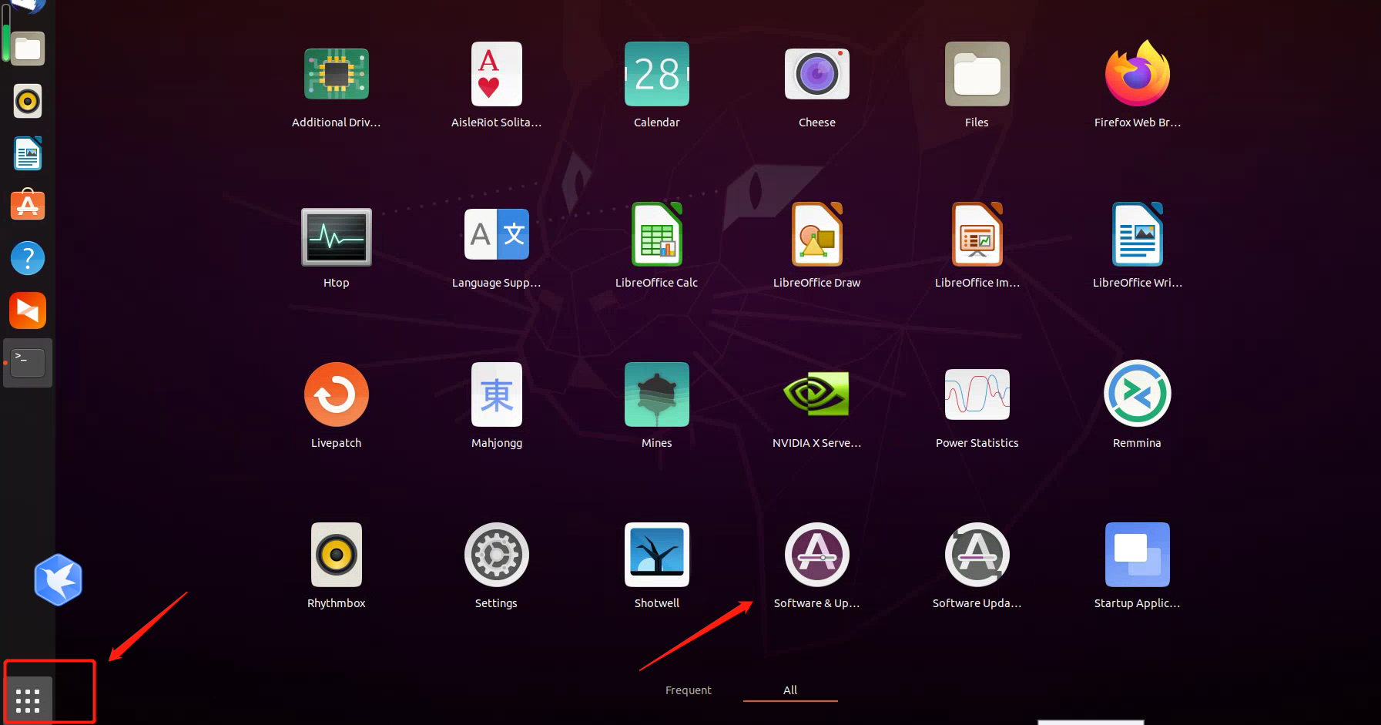This screenshot has height=725, width=1381.
Task: Launch LibreOffice Calc
Action: pyautogui.click(x=657, y=234)
